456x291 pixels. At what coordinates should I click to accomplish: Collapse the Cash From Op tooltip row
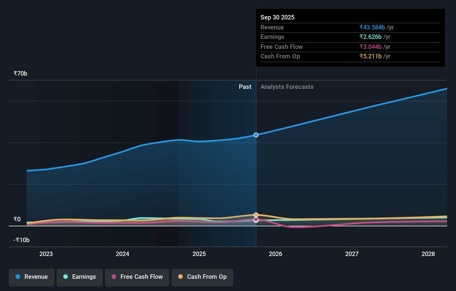coord(280,56)
